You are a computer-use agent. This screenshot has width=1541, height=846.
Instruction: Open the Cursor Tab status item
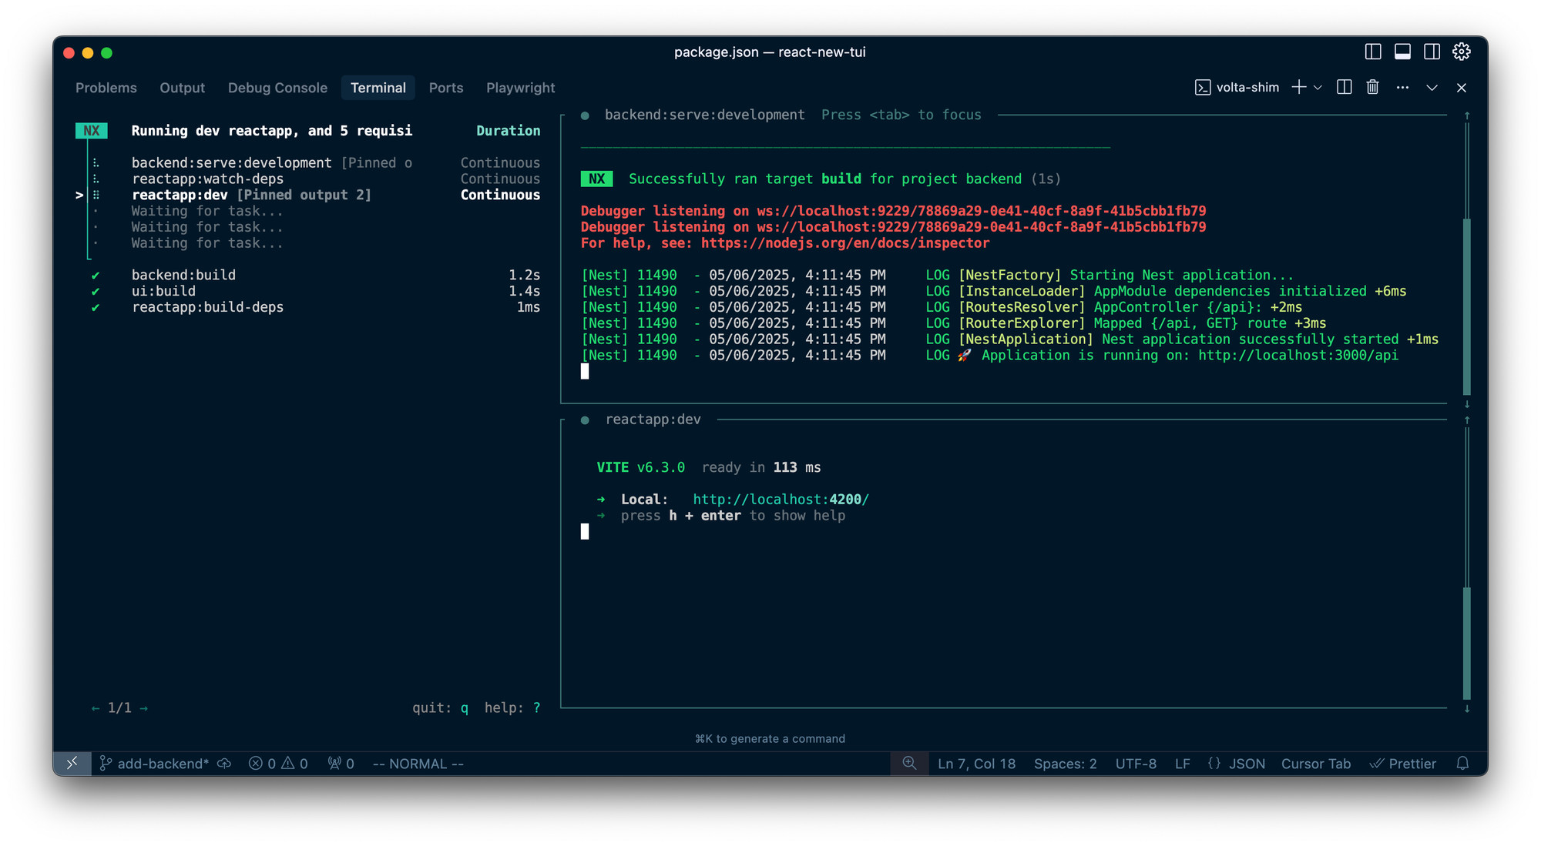pyautogui.click(x=1316, y=764)
